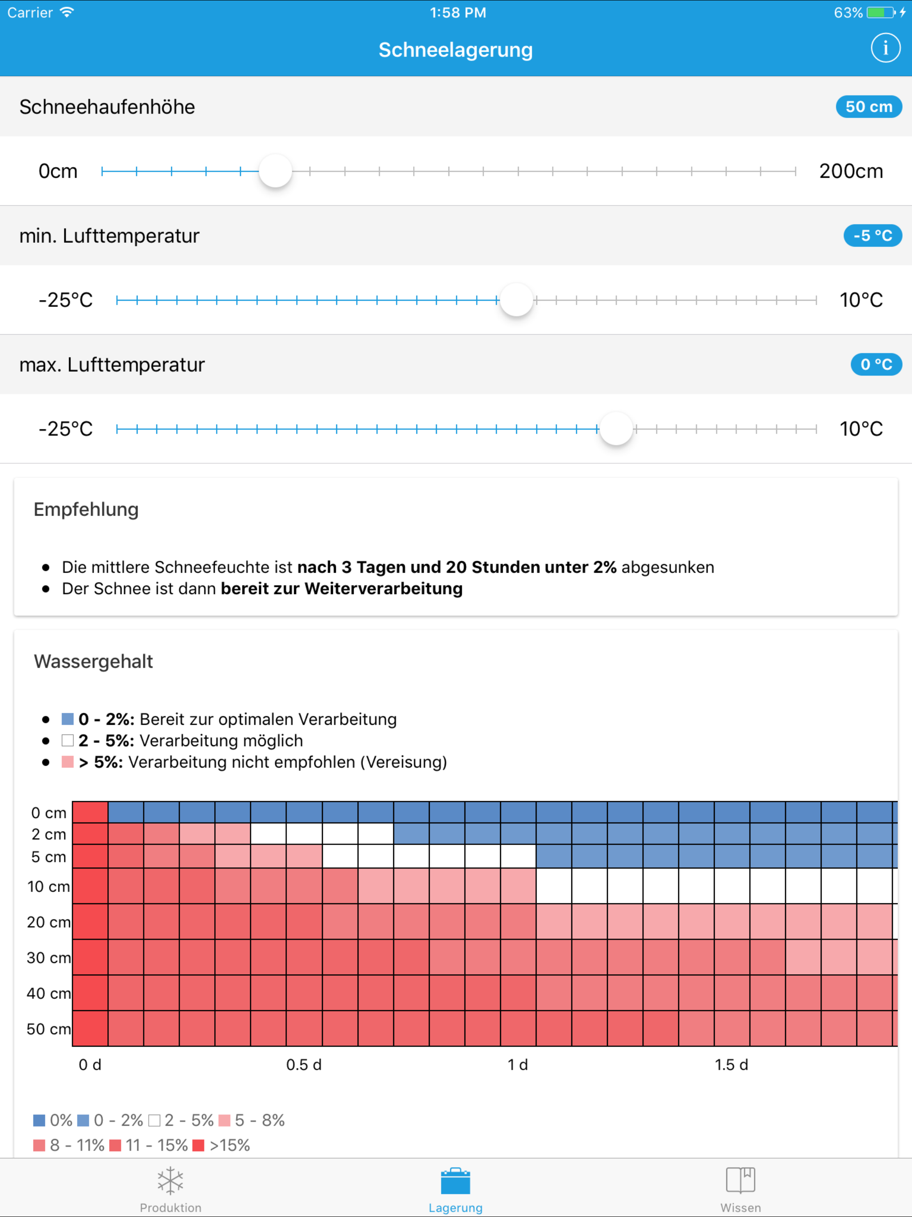Open the Wissen book tab
This screenshot has width=912, height=1217.
[741, 1188]
